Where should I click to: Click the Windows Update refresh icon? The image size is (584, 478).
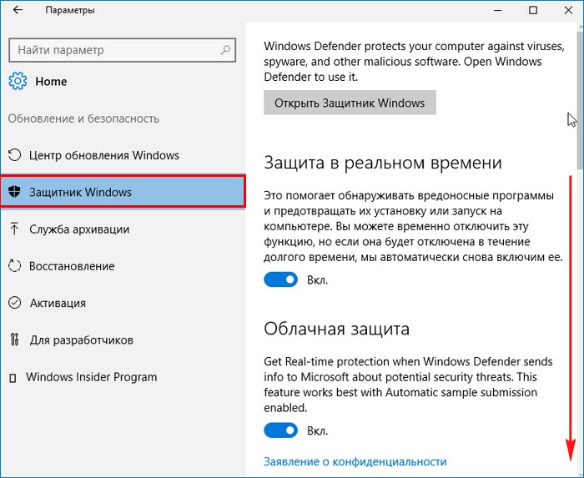pyautogui.click(x=14, y=155)
